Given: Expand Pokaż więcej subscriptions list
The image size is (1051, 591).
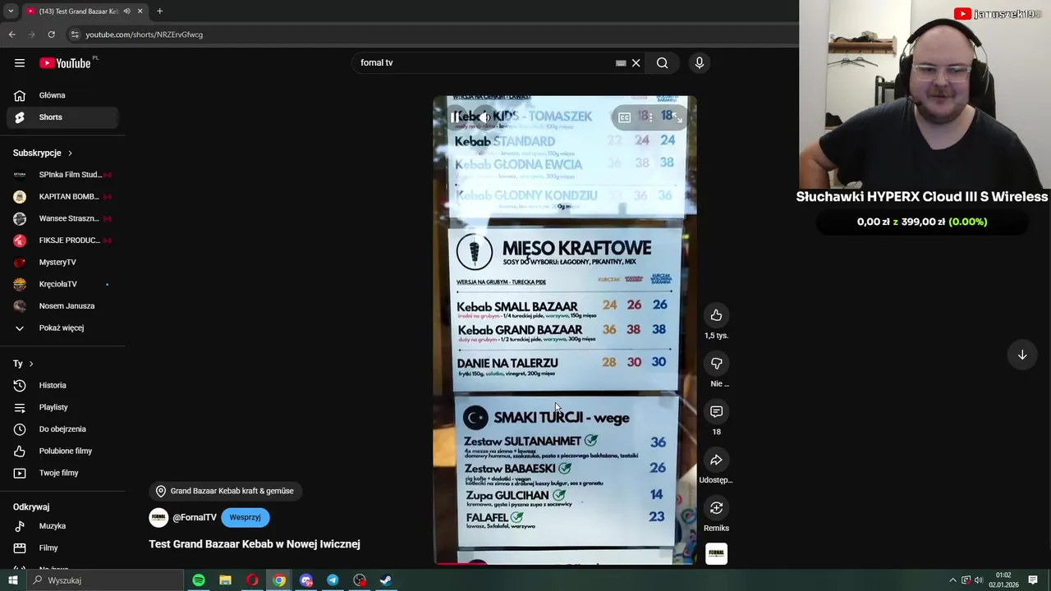Looking at the screenshot, I should click(62, 328).
